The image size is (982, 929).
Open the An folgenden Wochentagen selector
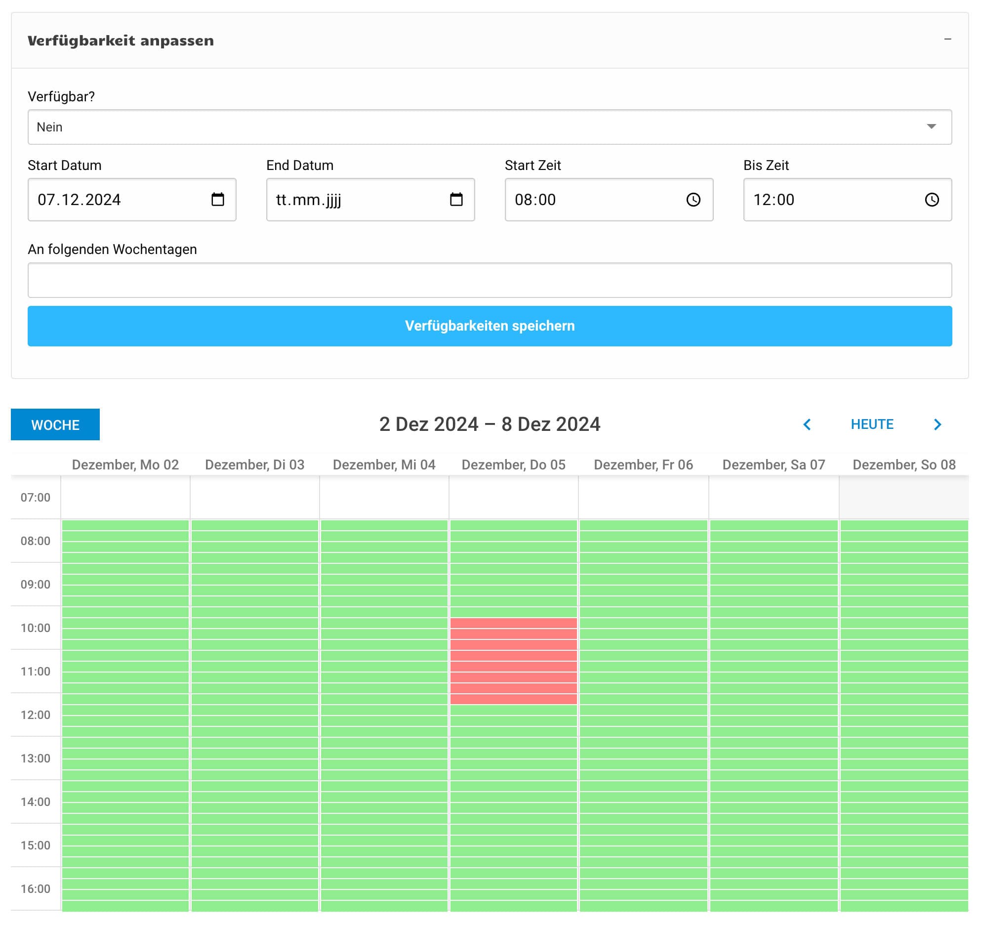(x=490, y=280)
